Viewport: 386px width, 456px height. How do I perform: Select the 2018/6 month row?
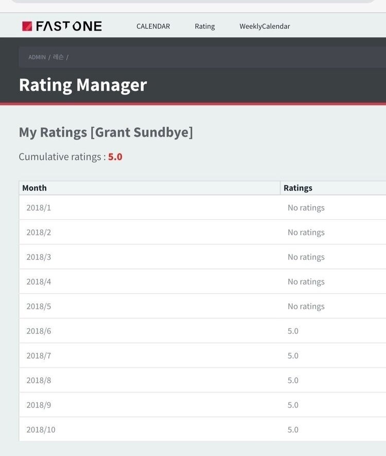pos(202,331)
